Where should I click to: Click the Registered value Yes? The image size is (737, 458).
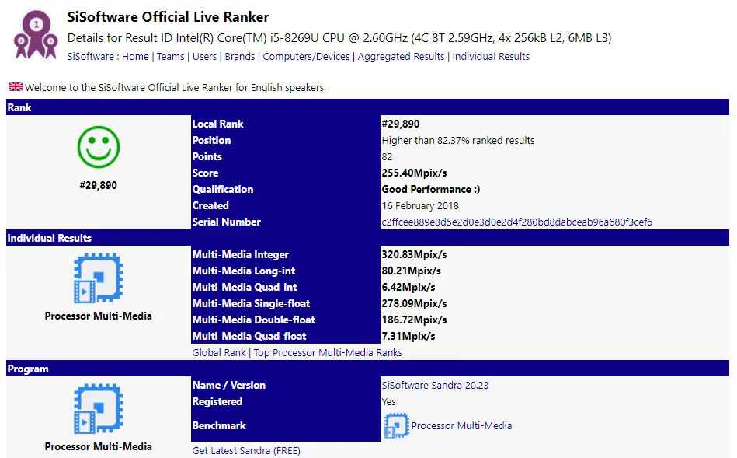pos(389,401)
